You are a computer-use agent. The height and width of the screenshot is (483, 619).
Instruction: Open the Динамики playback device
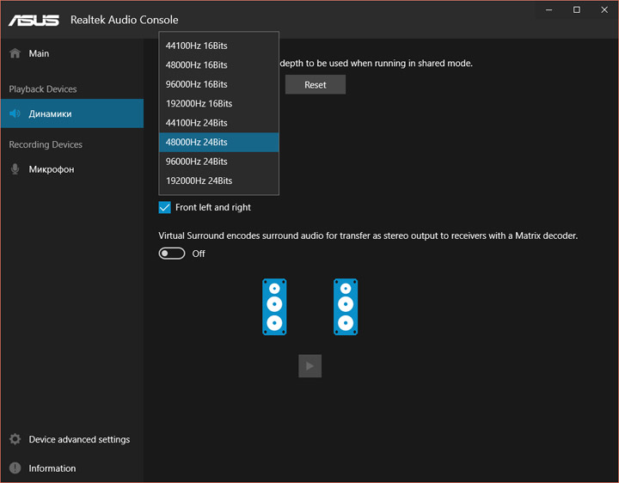72,113
